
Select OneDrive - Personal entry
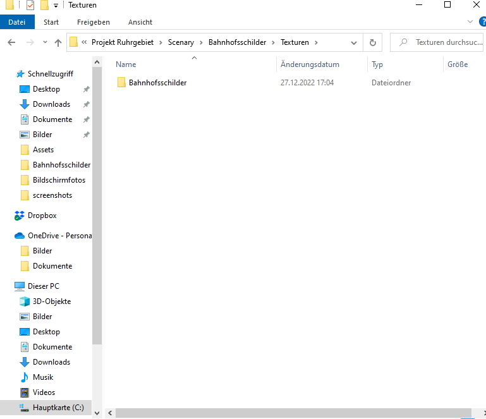coord(59,236)
